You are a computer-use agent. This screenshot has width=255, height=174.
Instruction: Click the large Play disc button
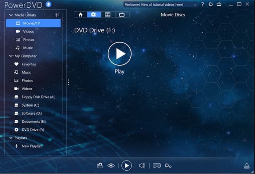point(119,54)
